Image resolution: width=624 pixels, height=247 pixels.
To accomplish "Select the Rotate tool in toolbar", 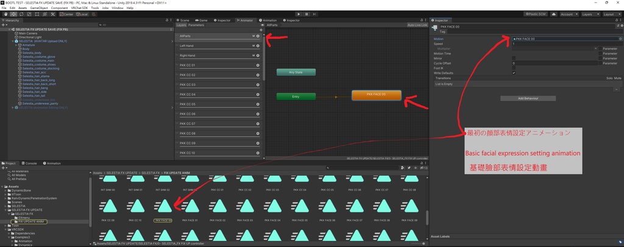I will click(x=21, y=14).
